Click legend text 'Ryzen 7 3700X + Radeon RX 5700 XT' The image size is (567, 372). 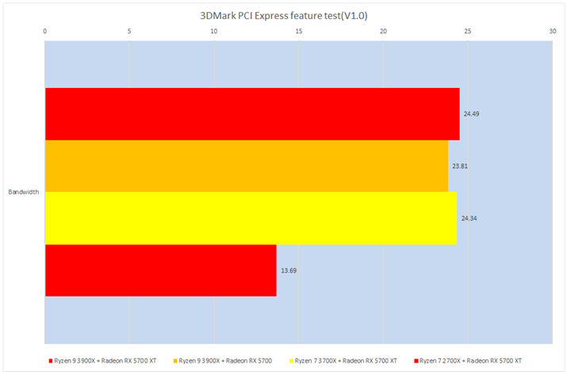point(346,361)
